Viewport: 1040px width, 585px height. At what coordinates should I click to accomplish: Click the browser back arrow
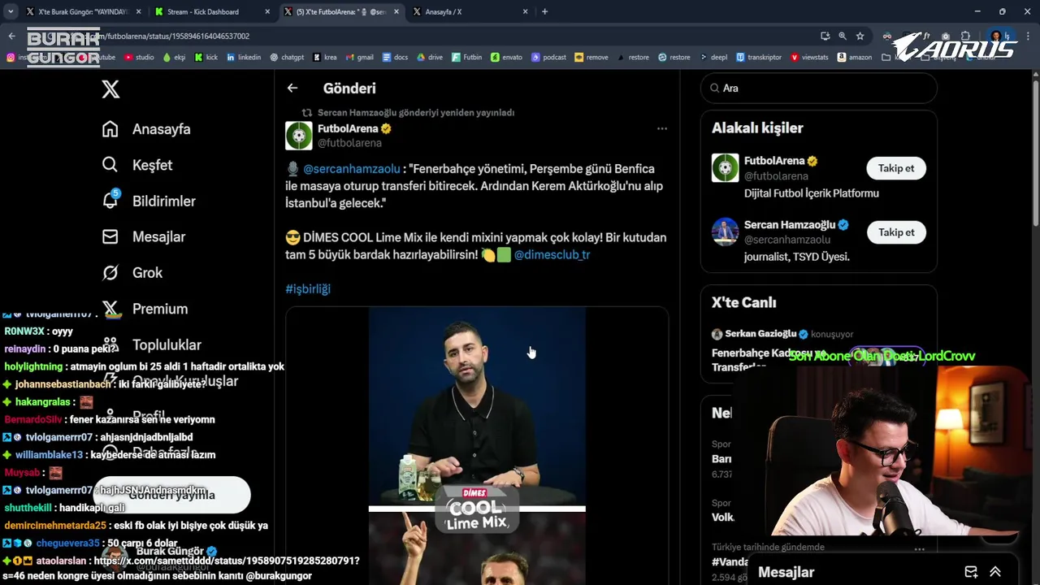click(11, 36)
